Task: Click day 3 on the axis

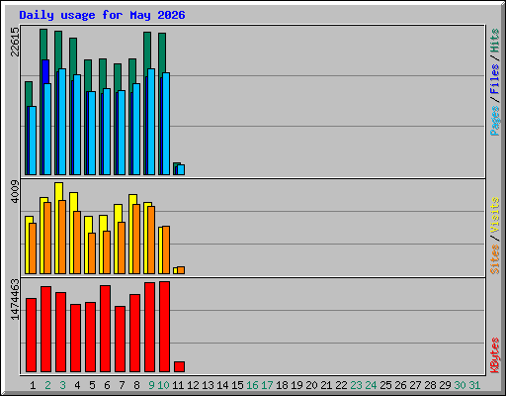Action: pos(62,385)
